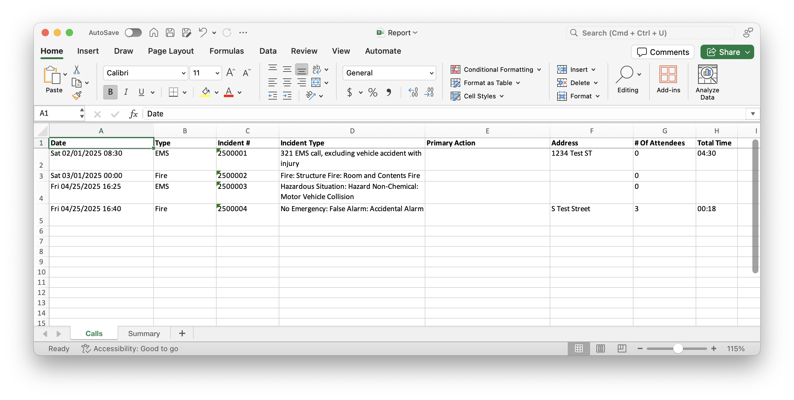Click the Increase Font Size icon

pos(230,73)
